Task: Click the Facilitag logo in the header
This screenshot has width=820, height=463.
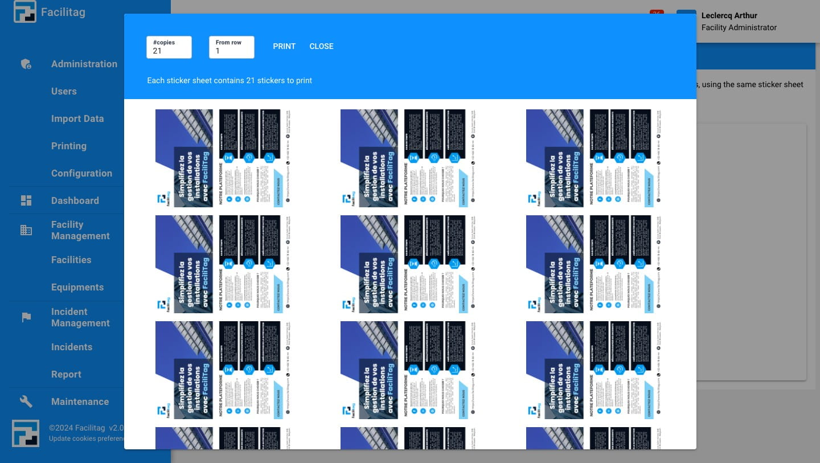Action: click(24, 11)
